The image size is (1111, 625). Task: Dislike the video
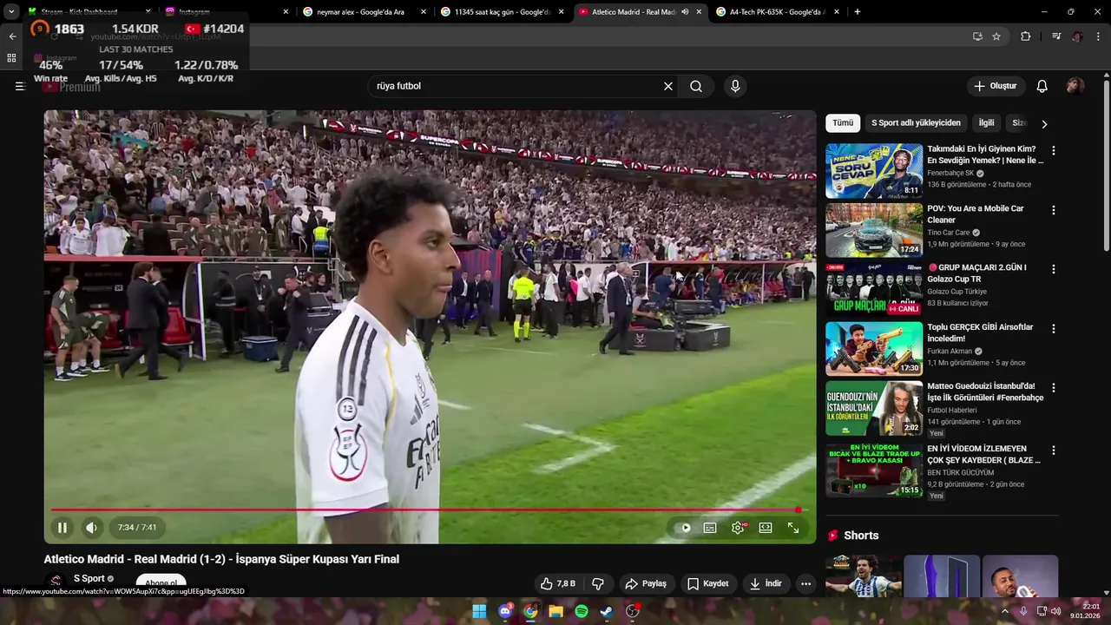pos(598,584)
